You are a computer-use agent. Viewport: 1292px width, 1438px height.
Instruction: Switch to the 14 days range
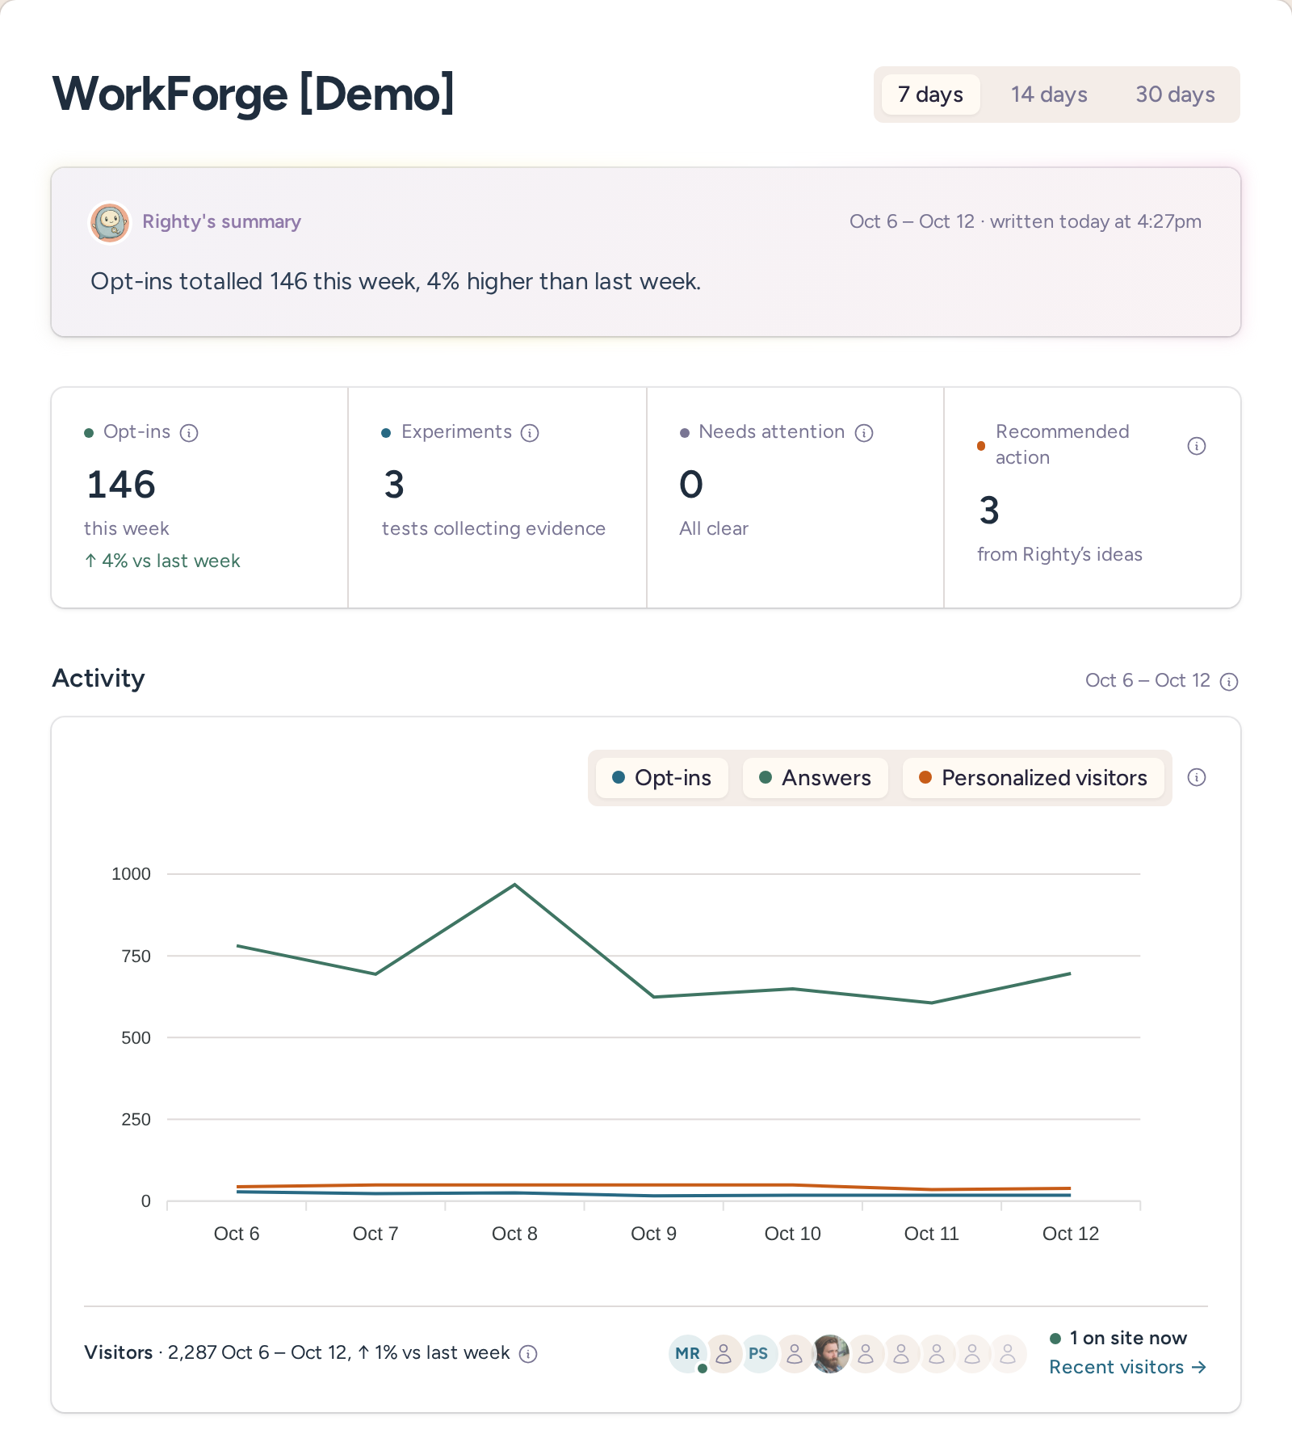click(x=1049, y=95)
